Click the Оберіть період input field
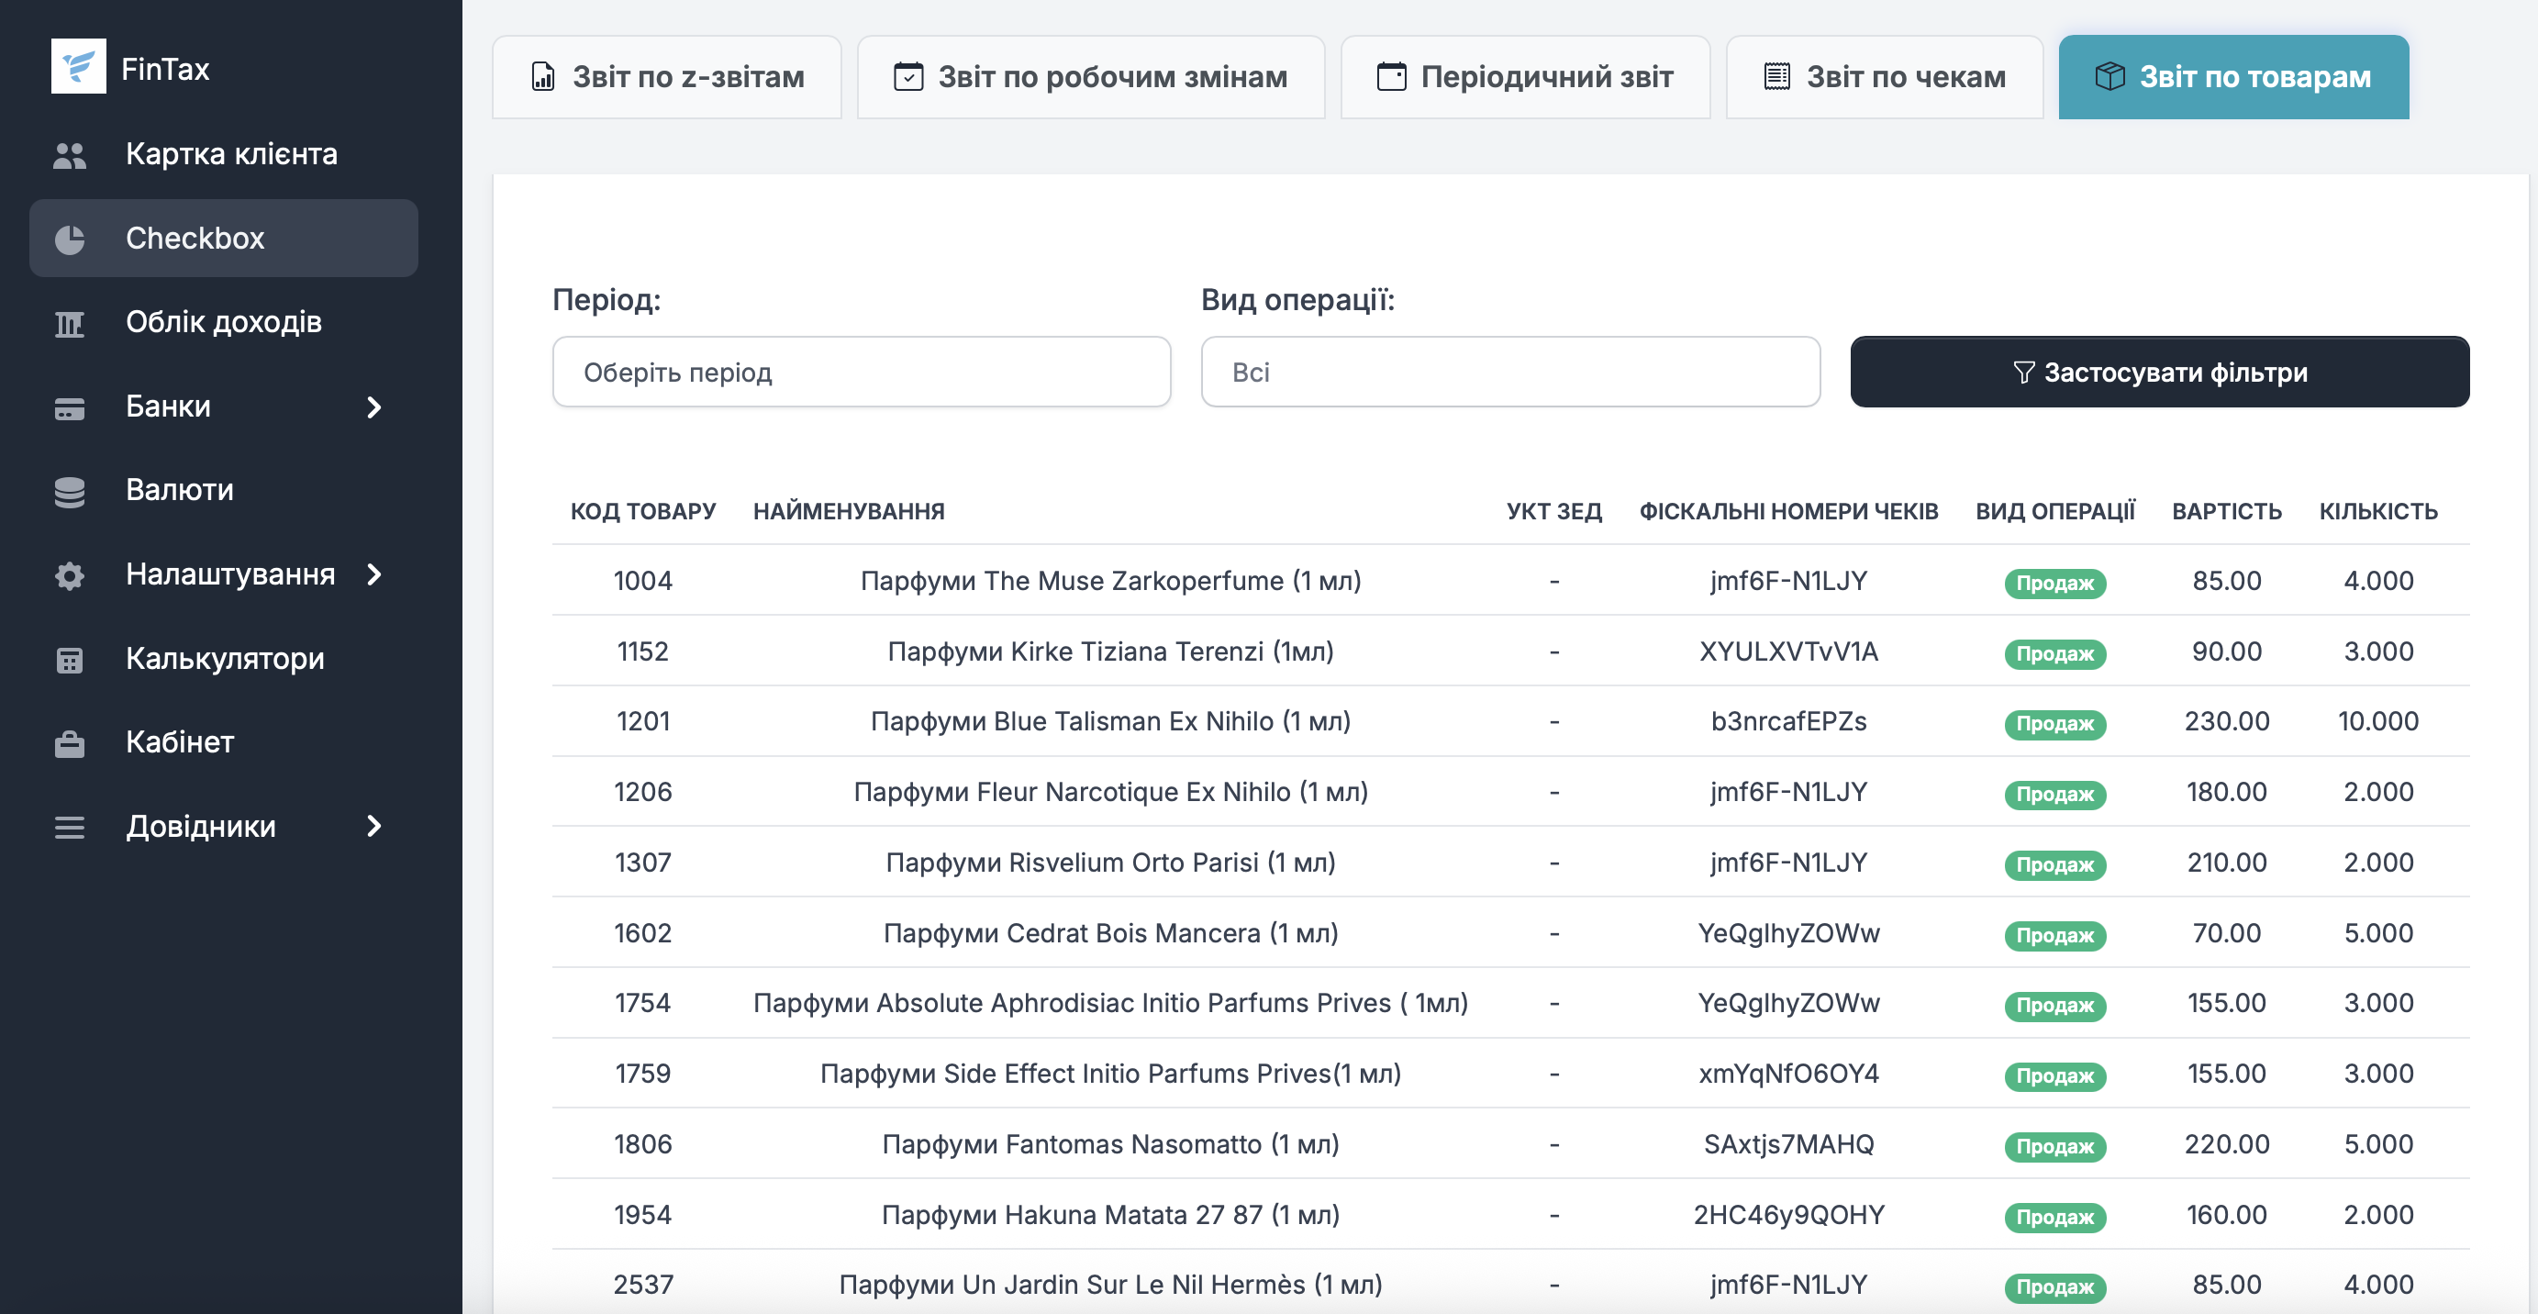This screenshot has height=1314, width=2538. [860, 373]
